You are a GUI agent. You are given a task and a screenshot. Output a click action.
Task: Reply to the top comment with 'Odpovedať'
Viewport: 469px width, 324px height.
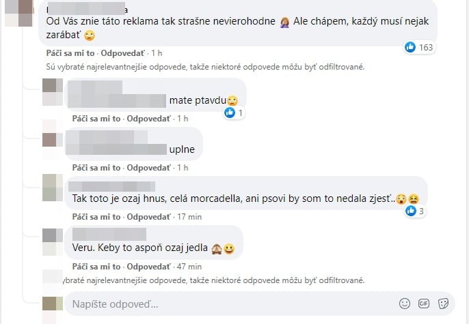(122, 53)
